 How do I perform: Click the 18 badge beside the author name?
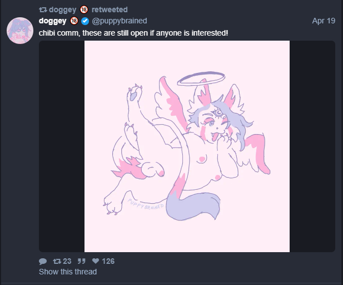pyautogui.click(x=74, y=21)
